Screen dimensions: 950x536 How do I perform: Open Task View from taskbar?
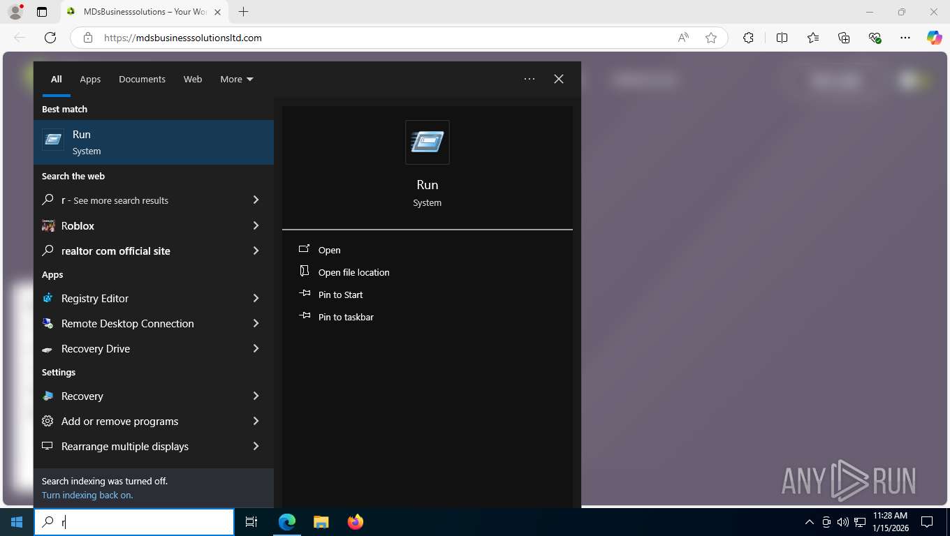coord(252,522)
